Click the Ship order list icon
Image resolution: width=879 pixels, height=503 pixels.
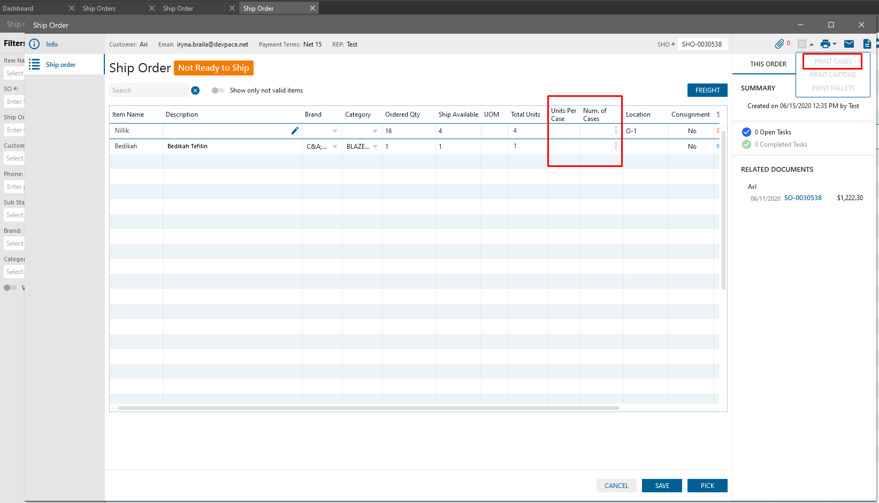(34, 64)
